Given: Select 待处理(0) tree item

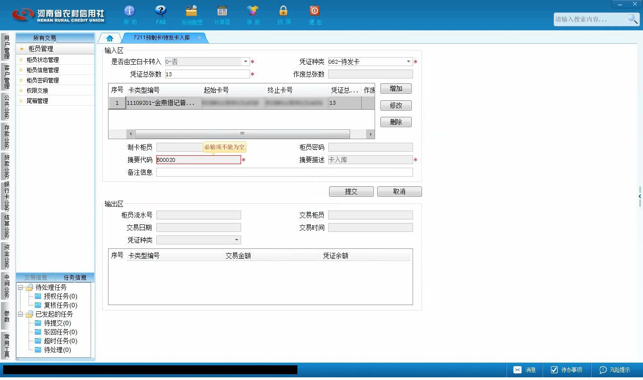Looking at the screenshot, I should click(57, 350).
